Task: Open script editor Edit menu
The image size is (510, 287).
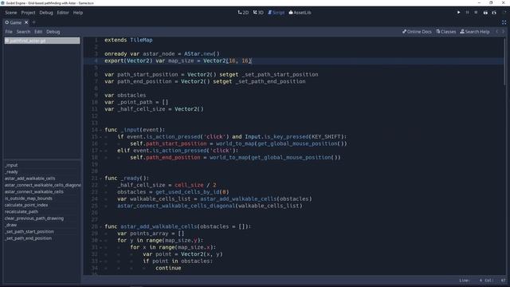Action: coord(38,32)
